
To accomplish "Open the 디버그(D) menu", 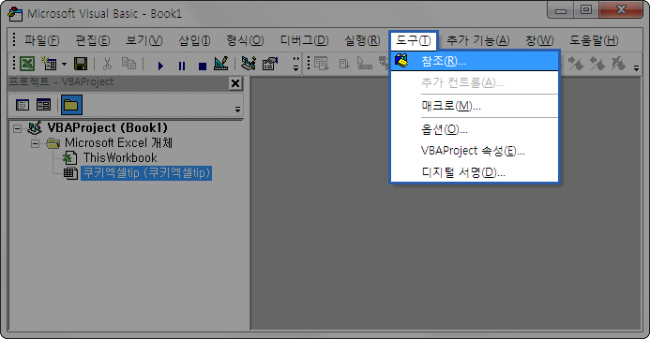I will (304, 40).
